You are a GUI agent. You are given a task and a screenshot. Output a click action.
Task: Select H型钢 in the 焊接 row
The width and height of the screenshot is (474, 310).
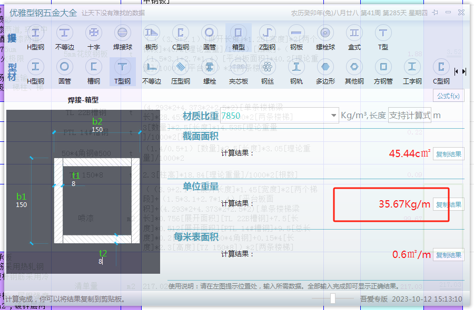[x=36, y=38]
